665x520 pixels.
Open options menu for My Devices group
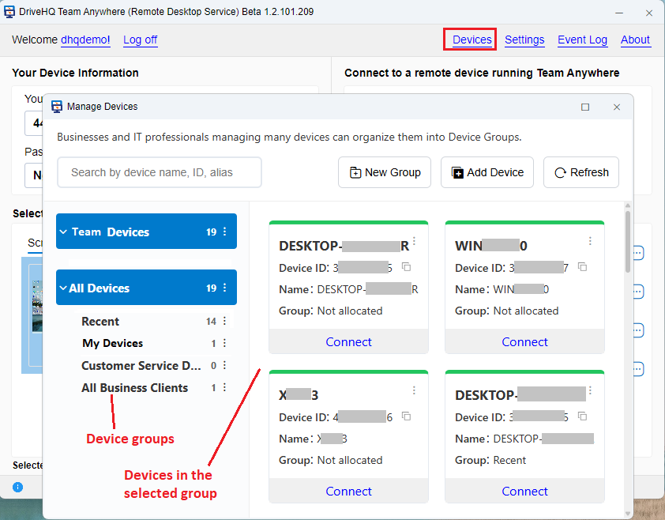224,343
